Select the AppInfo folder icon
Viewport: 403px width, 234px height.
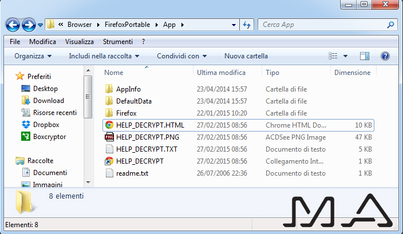pyautogui.click(x=109, y=89)
